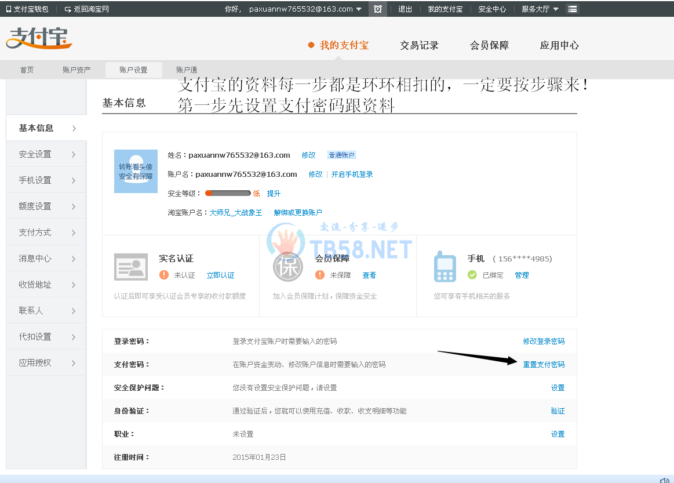
Task: Click the 基本信息 page heading
Action: (x=124, y=103)
